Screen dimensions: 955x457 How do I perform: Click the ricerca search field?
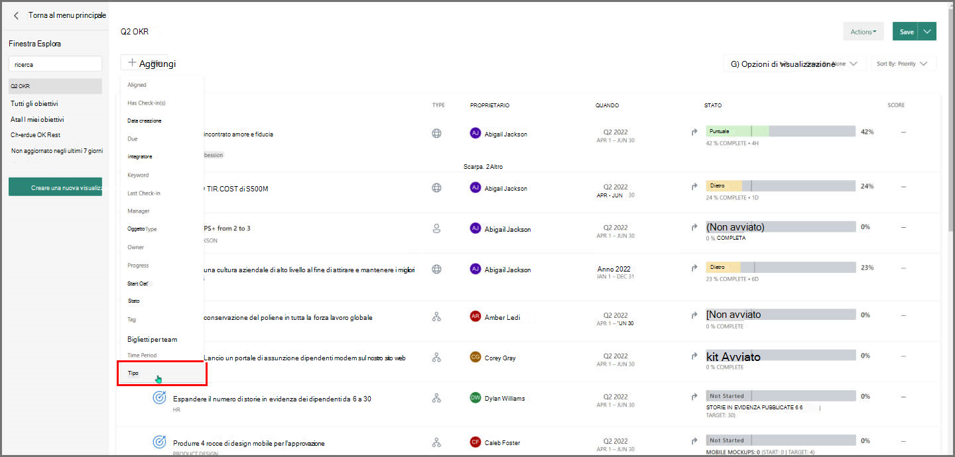pos(55,64)
